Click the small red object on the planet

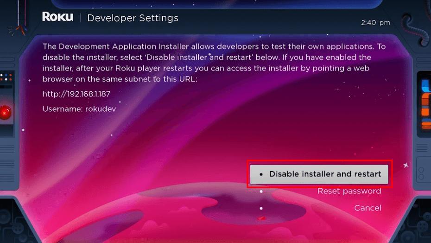[x=261, y=218]
